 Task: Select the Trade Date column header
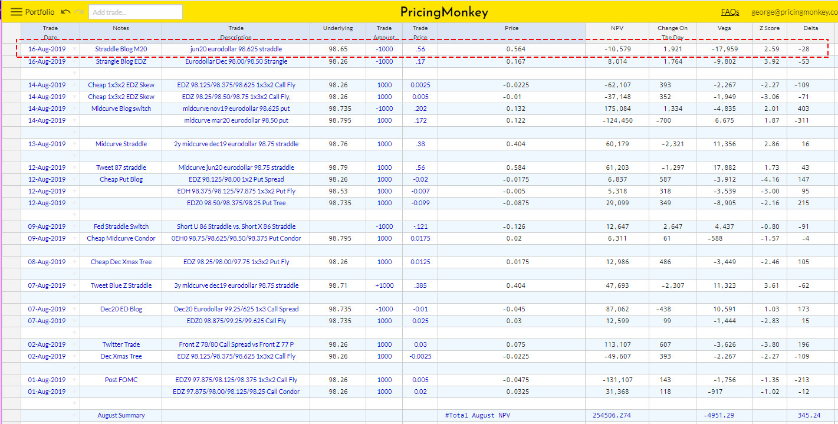point(51,32)
